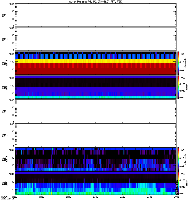The width and height of the screenshot is (191, 204).
Task: Click the "hhmm" axis caption
Action: coord(4,197)
